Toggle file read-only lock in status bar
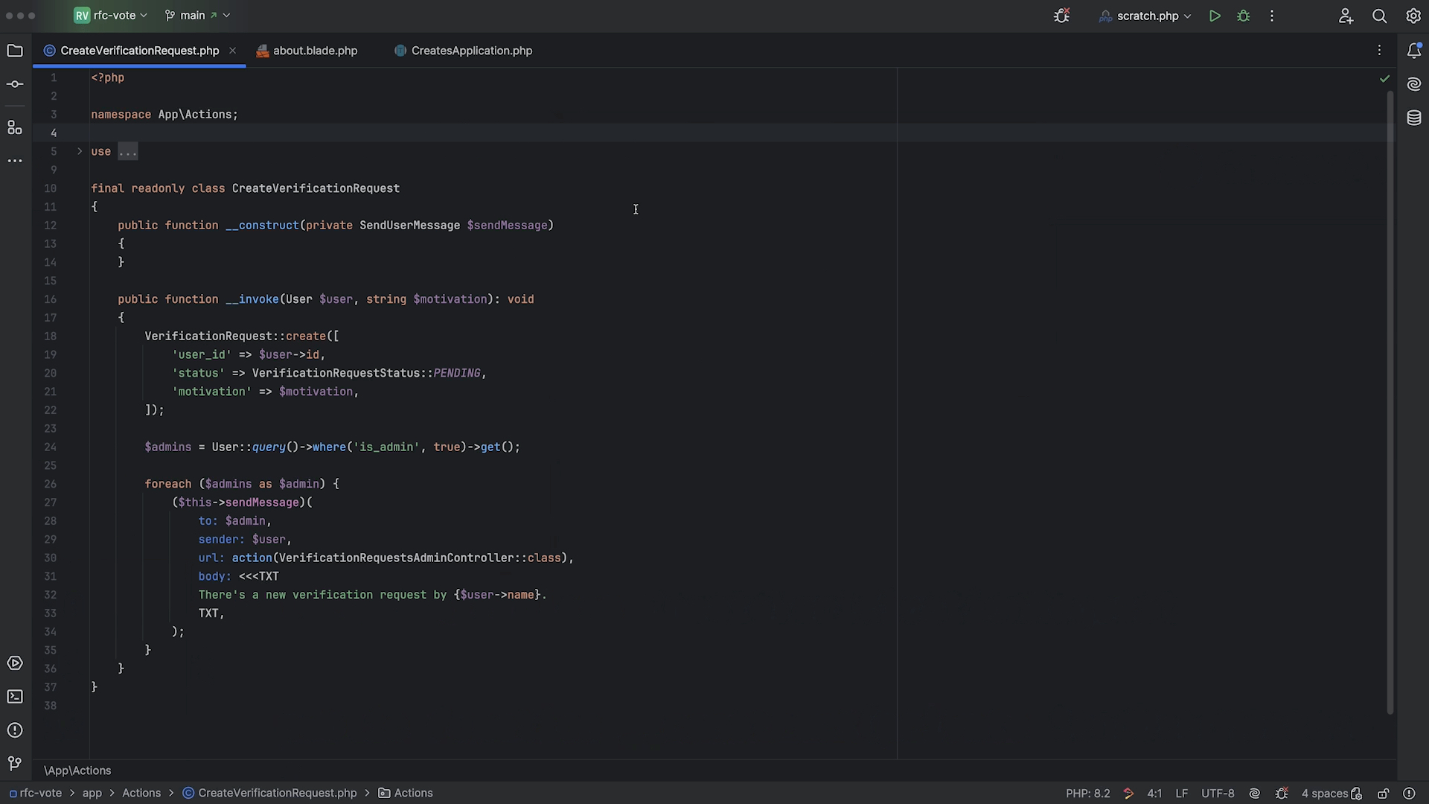Viewport: 1429px width, 804px height. tap(1383, 794)
